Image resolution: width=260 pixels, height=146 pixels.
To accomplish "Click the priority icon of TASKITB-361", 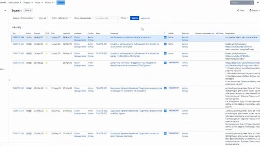I will pyautogui.click(x=47, y=54).
